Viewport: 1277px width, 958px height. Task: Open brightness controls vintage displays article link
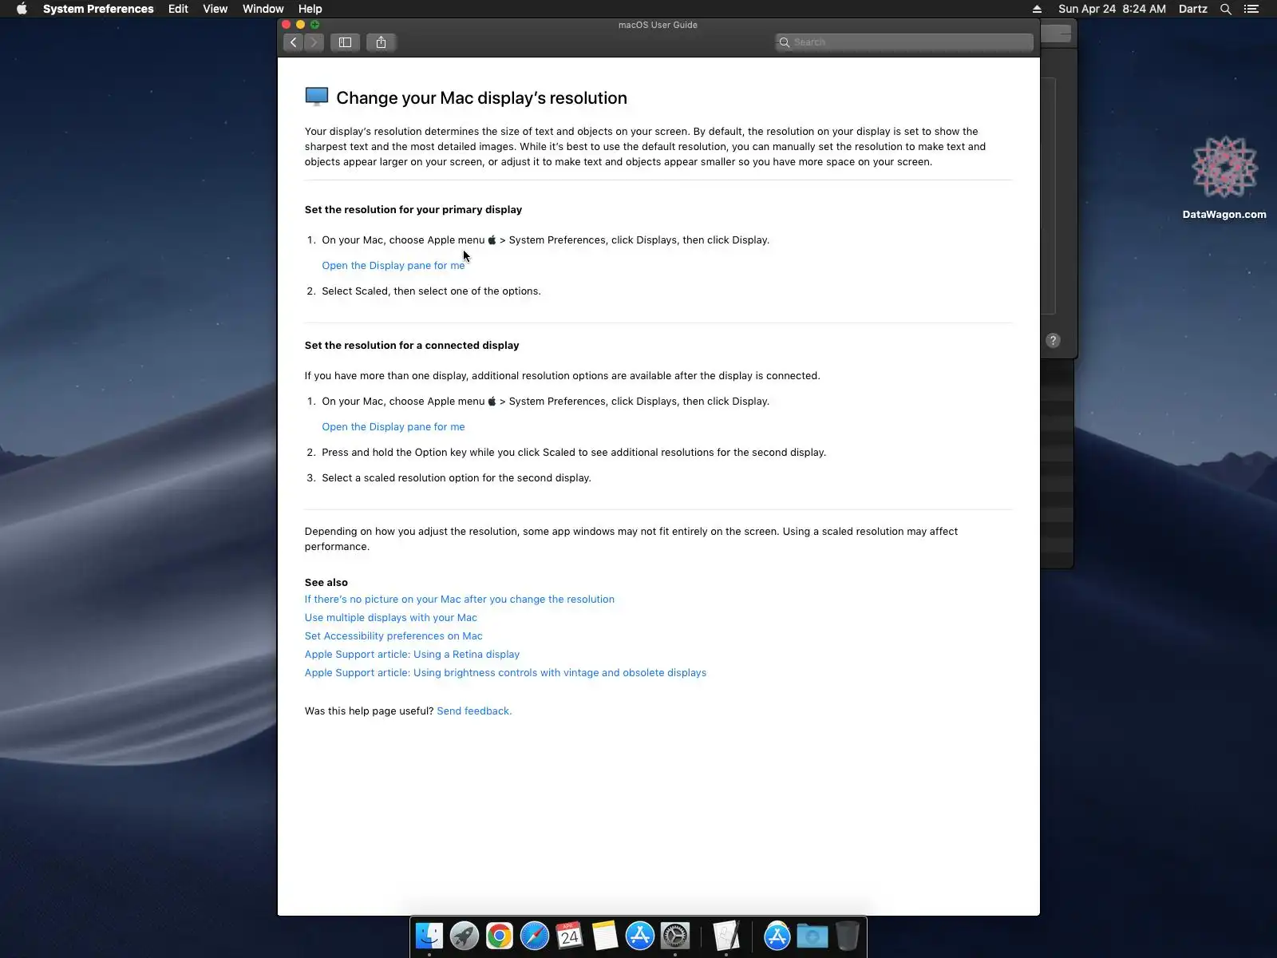505,673
